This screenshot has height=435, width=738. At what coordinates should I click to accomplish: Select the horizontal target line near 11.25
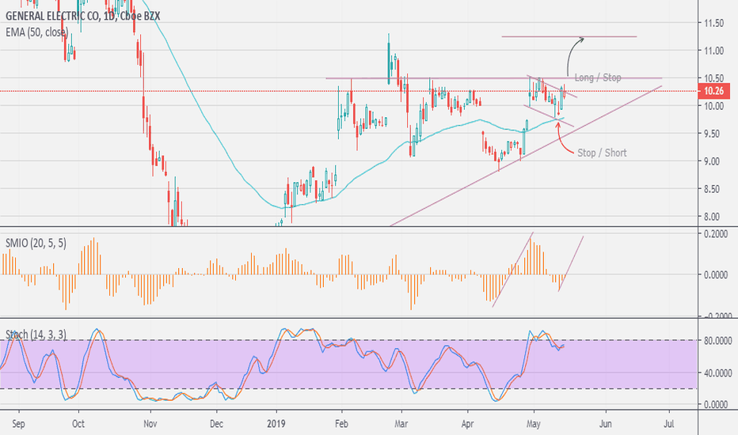[569, 36]
